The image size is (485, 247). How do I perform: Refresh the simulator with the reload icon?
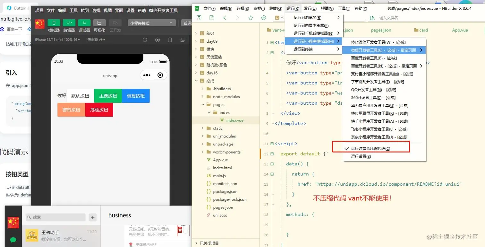145,40
